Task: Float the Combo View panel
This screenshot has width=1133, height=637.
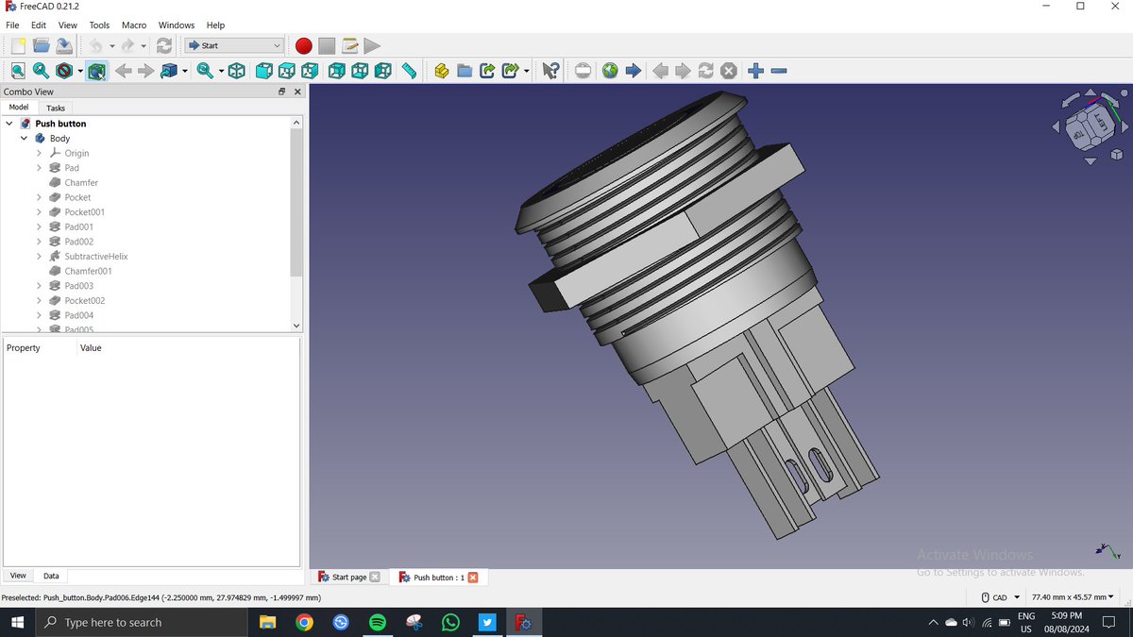Action: (281, 92)
